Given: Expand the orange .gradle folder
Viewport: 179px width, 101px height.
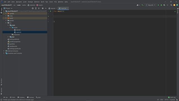Looking at the screenshot, I should (6, 13).
